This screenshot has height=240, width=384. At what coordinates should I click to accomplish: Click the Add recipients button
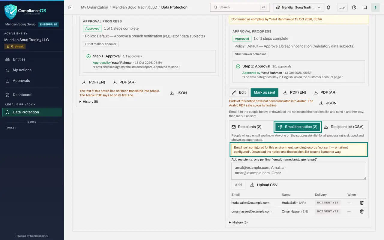238,185
